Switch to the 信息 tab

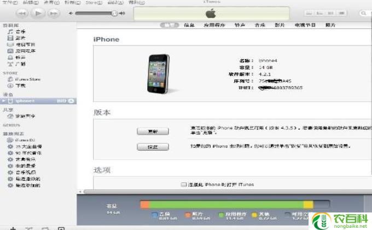pyautogui.click(x=189, y=25)
